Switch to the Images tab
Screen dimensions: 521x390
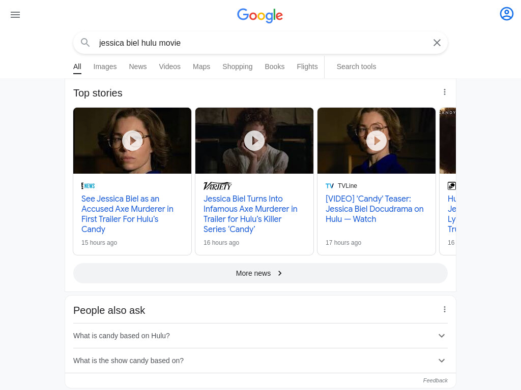105,67
